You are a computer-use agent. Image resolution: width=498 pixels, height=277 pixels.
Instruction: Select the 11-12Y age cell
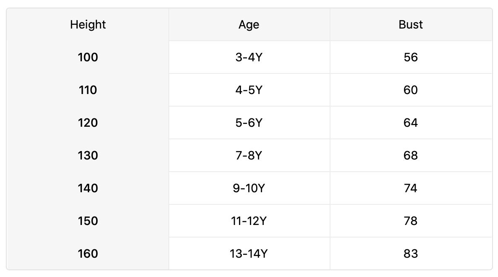[249, 221]
